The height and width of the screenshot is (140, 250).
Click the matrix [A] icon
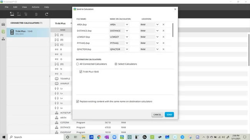[57, 35]
